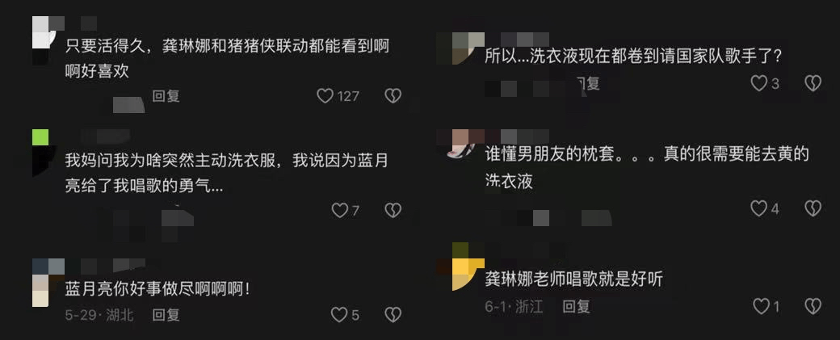The width and height of the screenshot is (840, 340).
Task: Open the yellow avatar commenter's profile
Action: pyautogui.click(x=468, y=267)
